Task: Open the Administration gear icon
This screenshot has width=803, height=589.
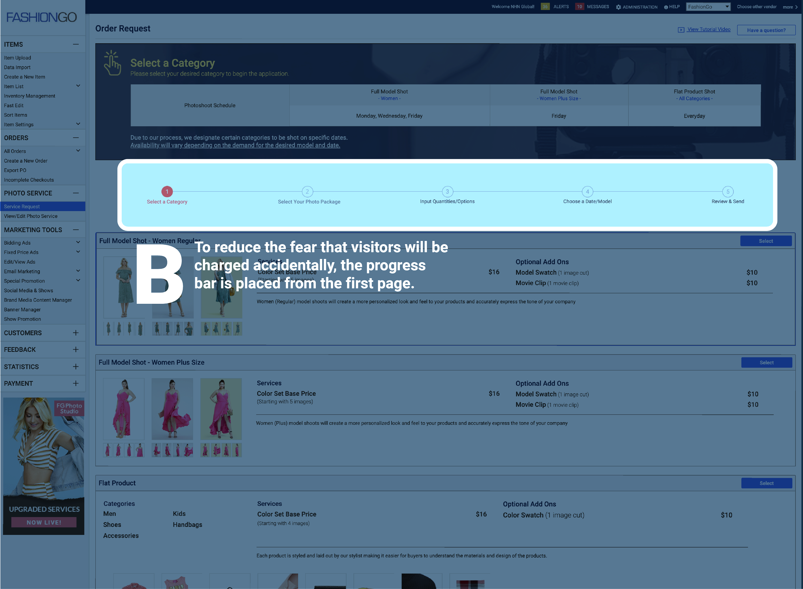Action: point(619,7)
